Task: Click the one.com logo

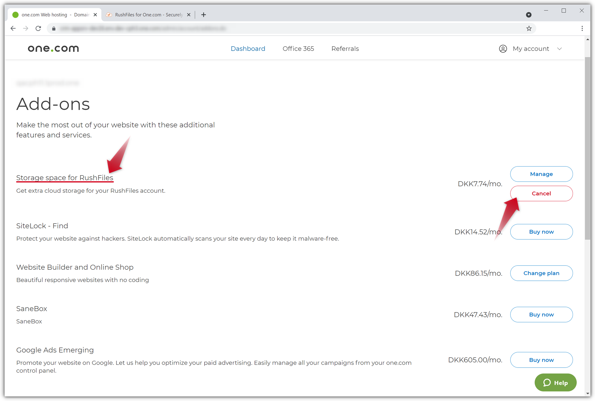Action: coord(53,48)
